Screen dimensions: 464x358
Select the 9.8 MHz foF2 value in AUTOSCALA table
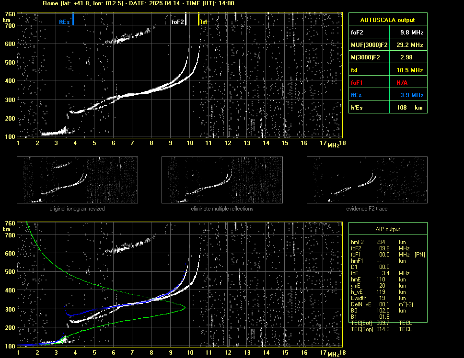click(x=412, y=33)
